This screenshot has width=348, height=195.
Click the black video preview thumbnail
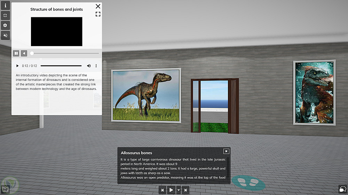tap(57, 32)
